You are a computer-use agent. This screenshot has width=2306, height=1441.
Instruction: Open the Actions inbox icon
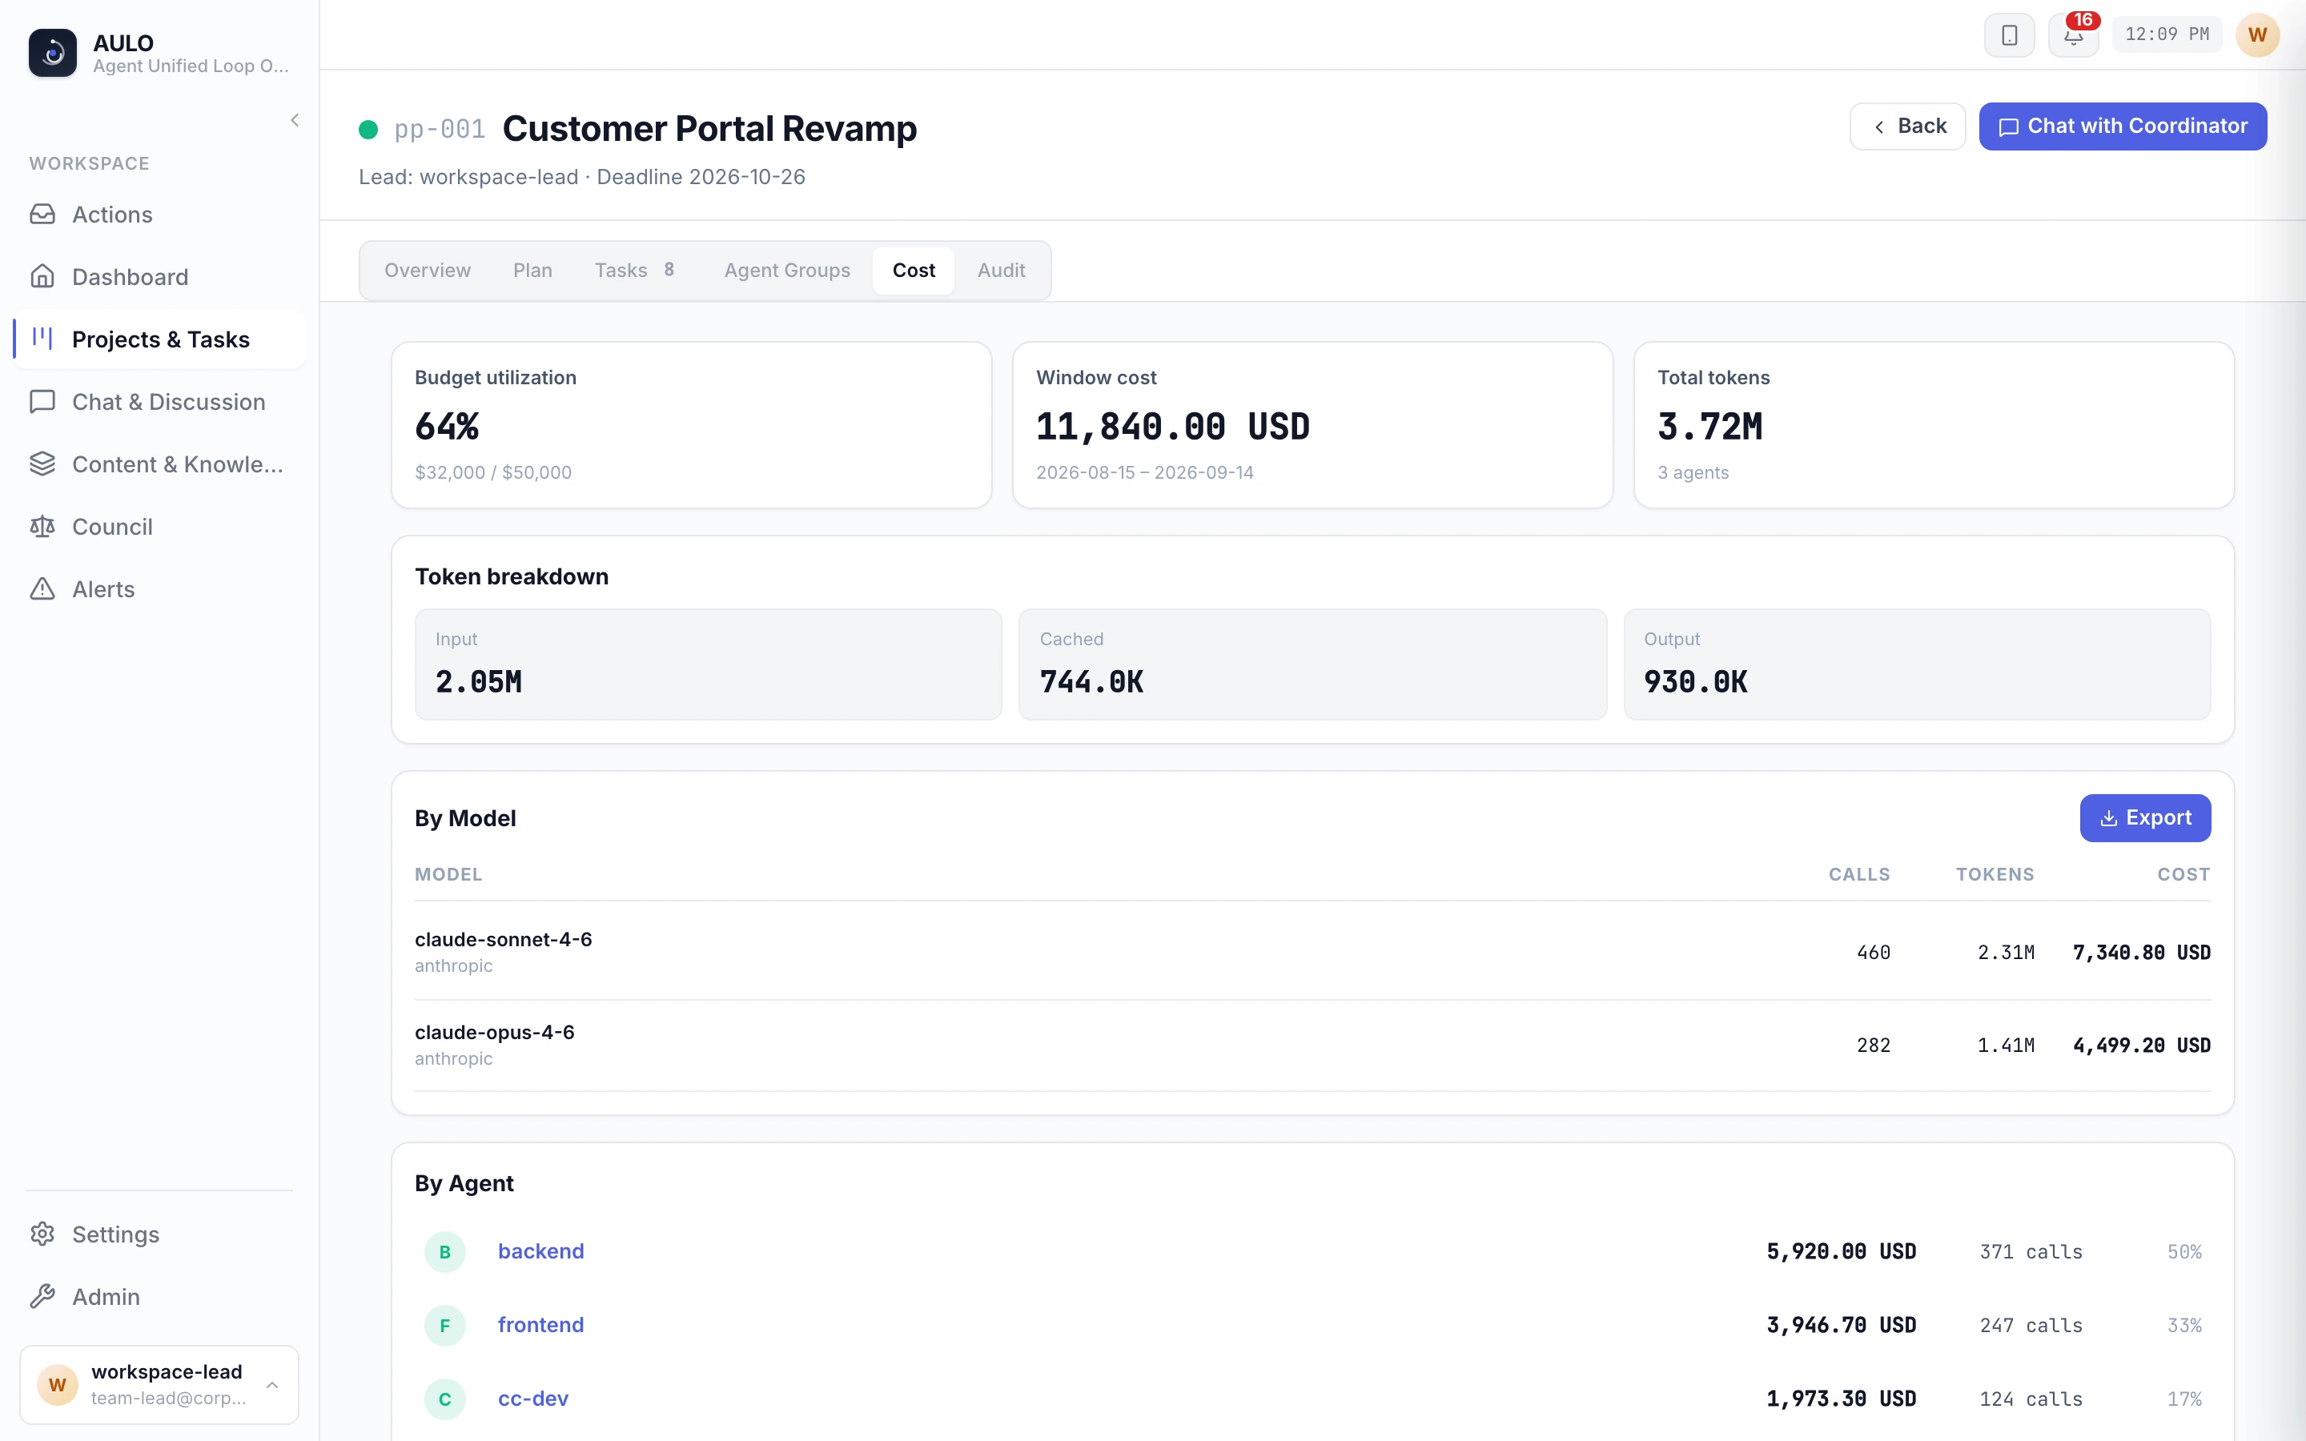pyautogui.click(x=42, y=214)
